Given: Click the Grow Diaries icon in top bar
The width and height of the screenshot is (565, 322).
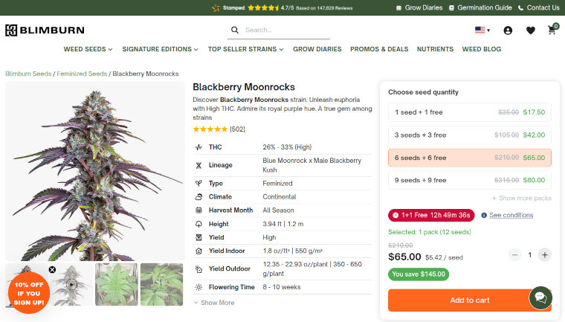Looking at the screenshot, I should (398, 8).
